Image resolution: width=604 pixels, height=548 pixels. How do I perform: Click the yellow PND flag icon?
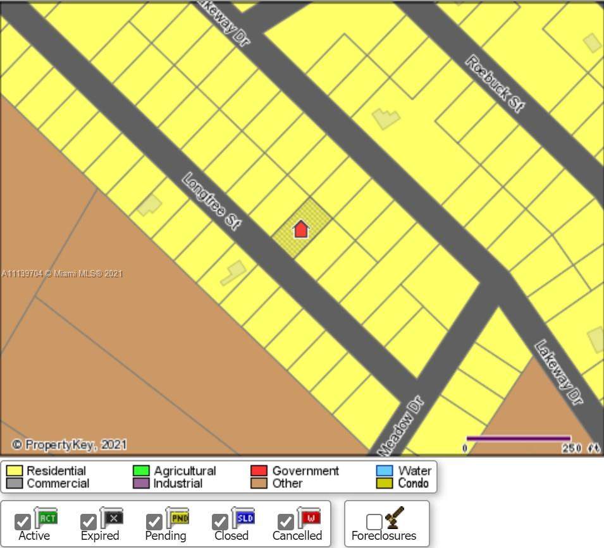pyautogui.click(x=178, y=517)
